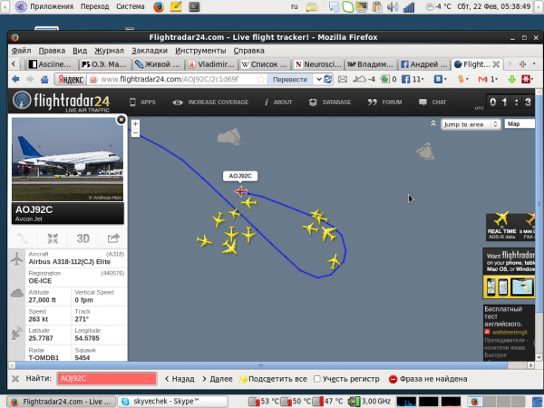This screenshot has width=544, height=408.
Task: Select the red AOJ92C aircraft on map
Action: pyautogui.click(x=240, y=191)
